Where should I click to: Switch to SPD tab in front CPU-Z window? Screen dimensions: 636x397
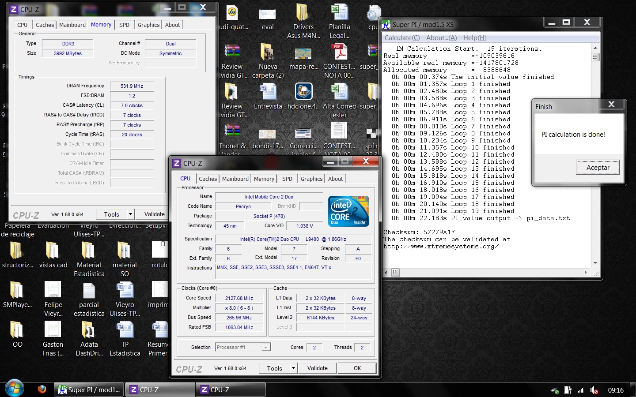tap(287, 179)
